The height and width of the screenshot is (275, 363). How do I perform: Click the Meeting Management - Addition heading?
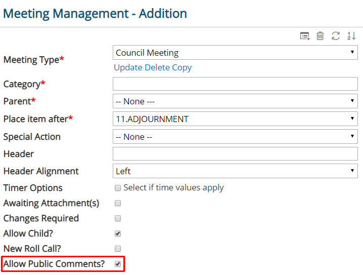tap(95, 14)
